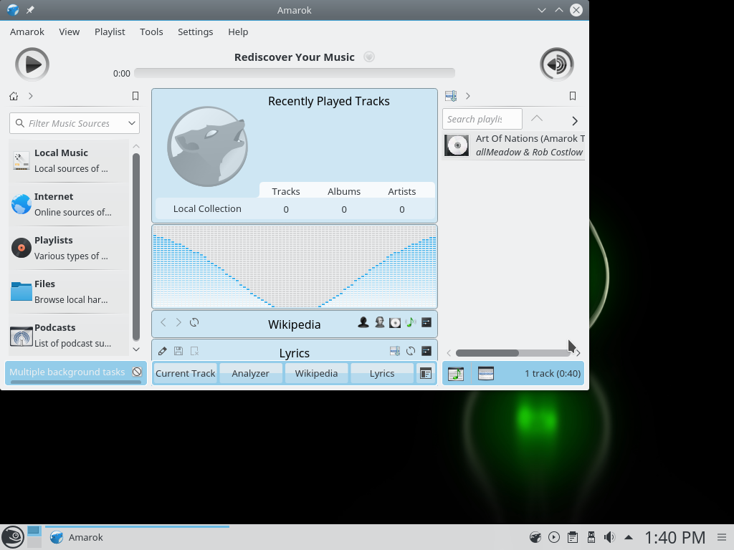This screenshot has height=550, width=734.
Task: Reload the Wikipedia applet page
Action: pos(194,323)
